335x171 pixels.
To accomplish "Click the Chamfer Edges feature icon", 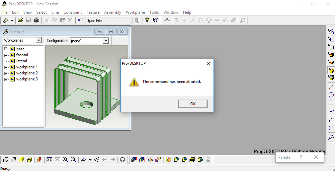I will [x=184, y=160].
